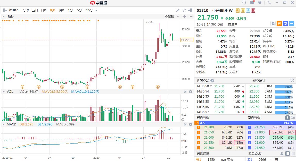Click ask level 1 price 21.750
The height and width of the screenshot is (161, 296).
260,128
